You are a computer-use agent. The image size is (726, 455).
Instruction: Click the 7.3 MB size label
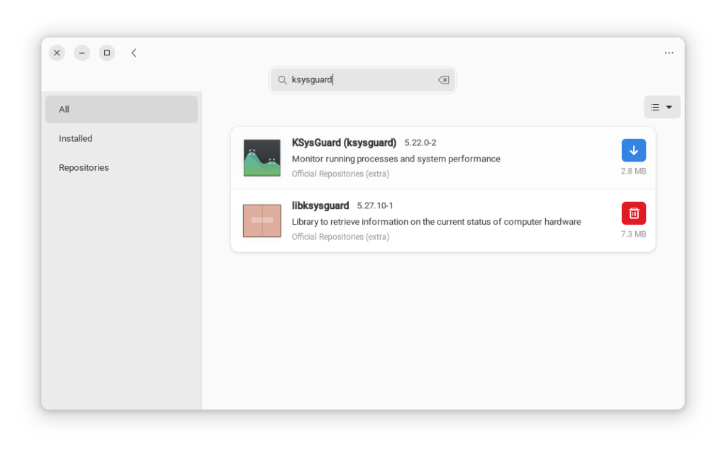[x=633, y=234]
